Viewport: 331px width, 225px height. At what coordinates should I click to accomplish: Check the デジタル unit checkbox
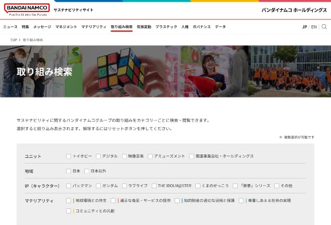[x=98, y=156]
